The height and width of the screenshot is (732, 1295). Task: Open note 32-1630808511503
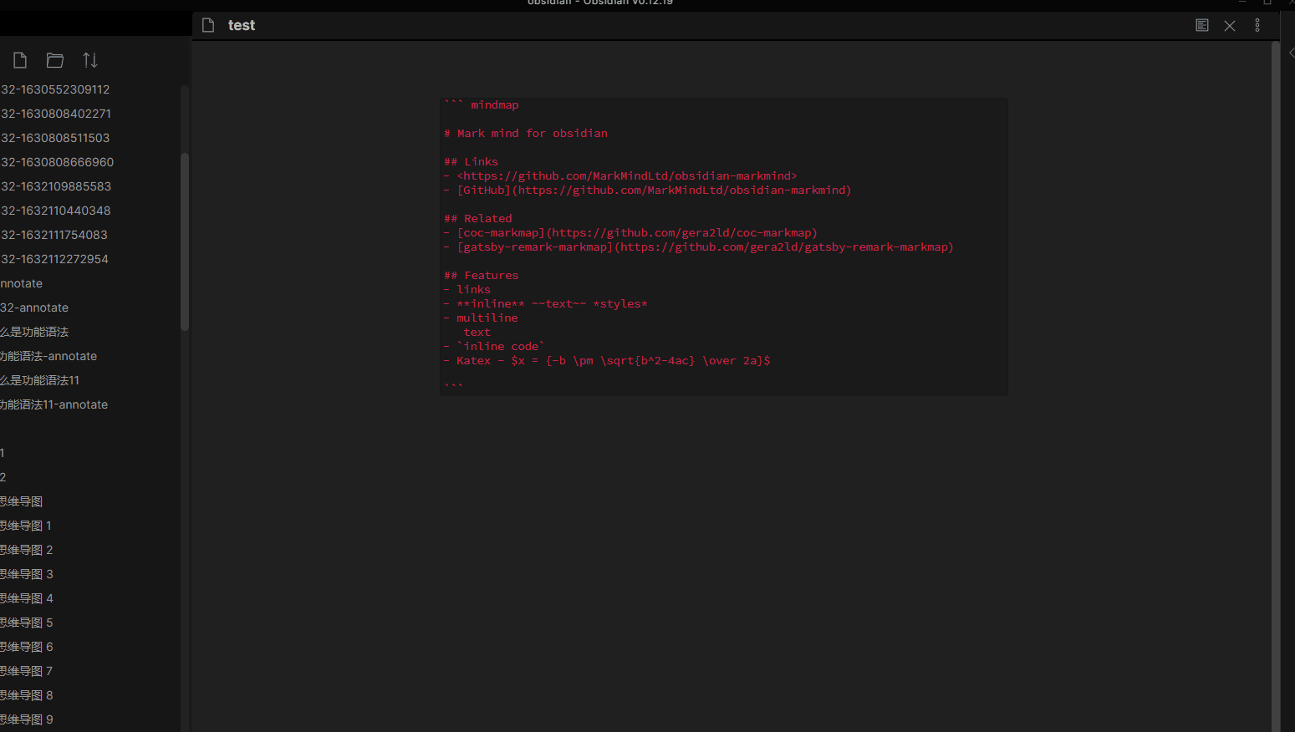pyautogui.click(x=55, y=138)
